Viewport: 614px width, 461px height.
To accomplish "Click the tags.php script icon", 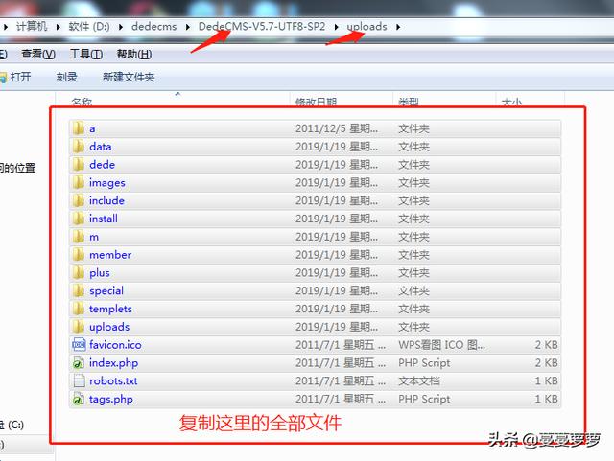I will pyautogui.click(x=79, y=399).
